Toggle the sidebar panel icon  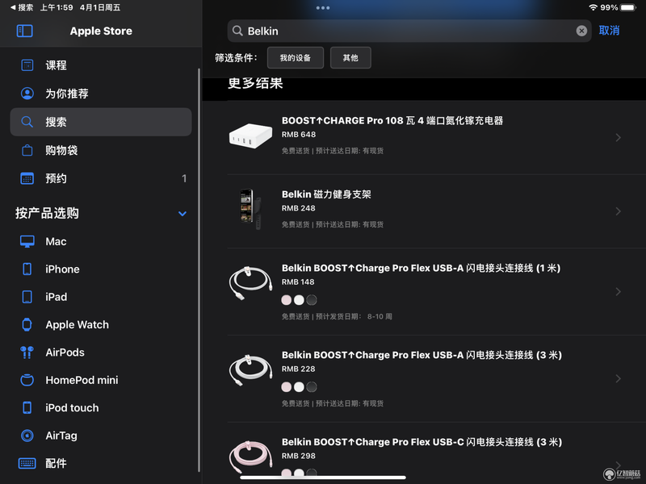point(25,31)
